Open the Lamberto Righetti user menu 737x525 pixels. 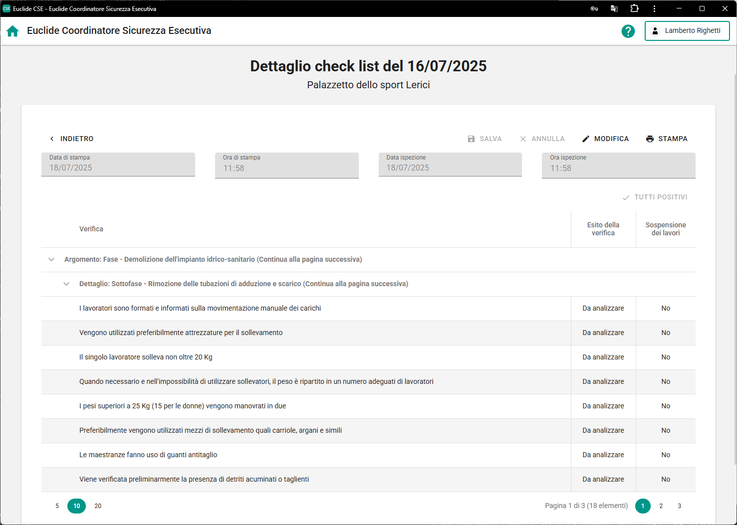point(687,31)
